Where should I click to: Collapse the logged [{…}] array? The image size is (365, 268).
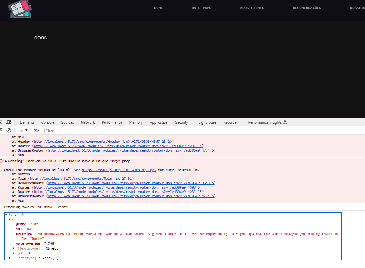6,214
